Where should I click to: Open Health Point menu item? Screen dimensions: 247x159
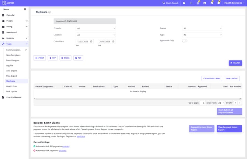point(12,86)
